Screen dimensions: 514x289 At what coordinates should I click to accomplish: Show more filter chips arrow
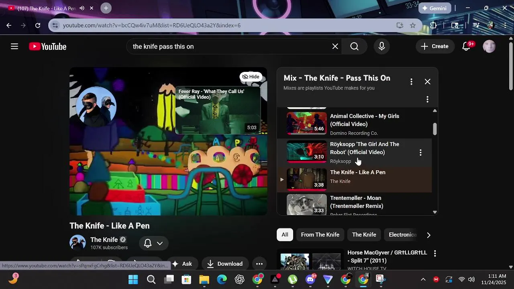coord(428,235)
